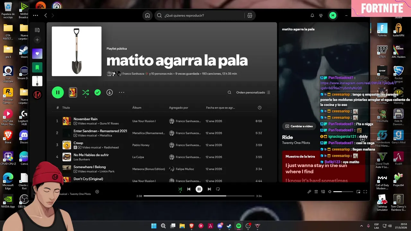The width and height of the screenshot is (411, 231).
Task: Open the red Twenty One Pilots sidebar tile
Action: click(x=37, y=95)
